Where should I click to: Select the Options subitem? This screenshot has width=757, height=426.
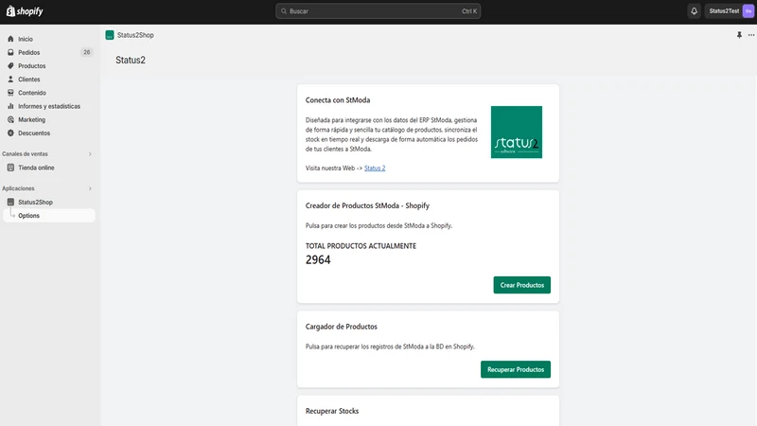[x=49, y=216]
